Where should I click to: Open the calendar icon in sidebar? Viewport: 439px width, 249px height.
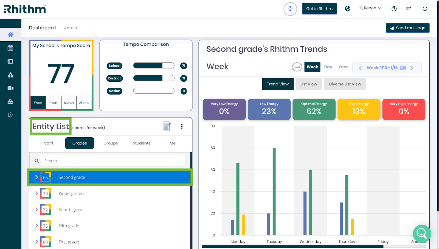click(10, 48)
